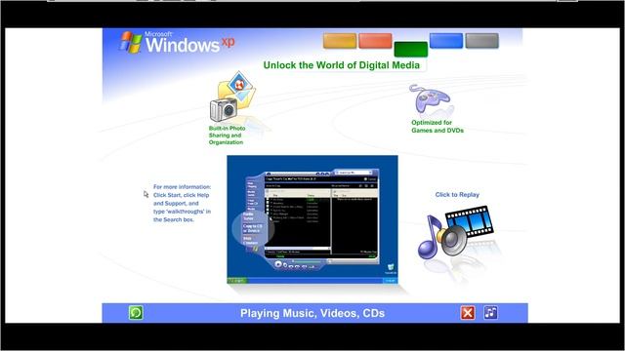Click 'Copy to CD or Device' in demo
625x351 pixels.
click(252, 228)
